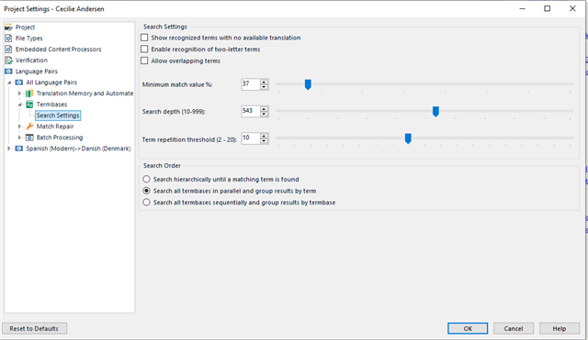Open the Project settings page
The height and width of the screenshot is (340, 588).
(x=25, y=27)
